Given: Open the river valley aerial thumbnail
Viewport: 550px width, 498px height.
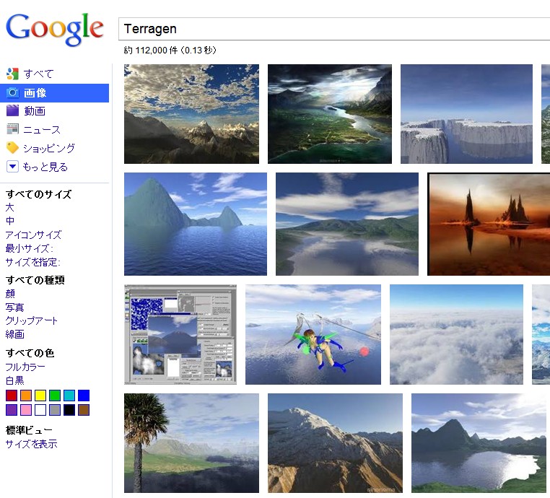Looking at the screenshot, I should (x=330, y=114).
